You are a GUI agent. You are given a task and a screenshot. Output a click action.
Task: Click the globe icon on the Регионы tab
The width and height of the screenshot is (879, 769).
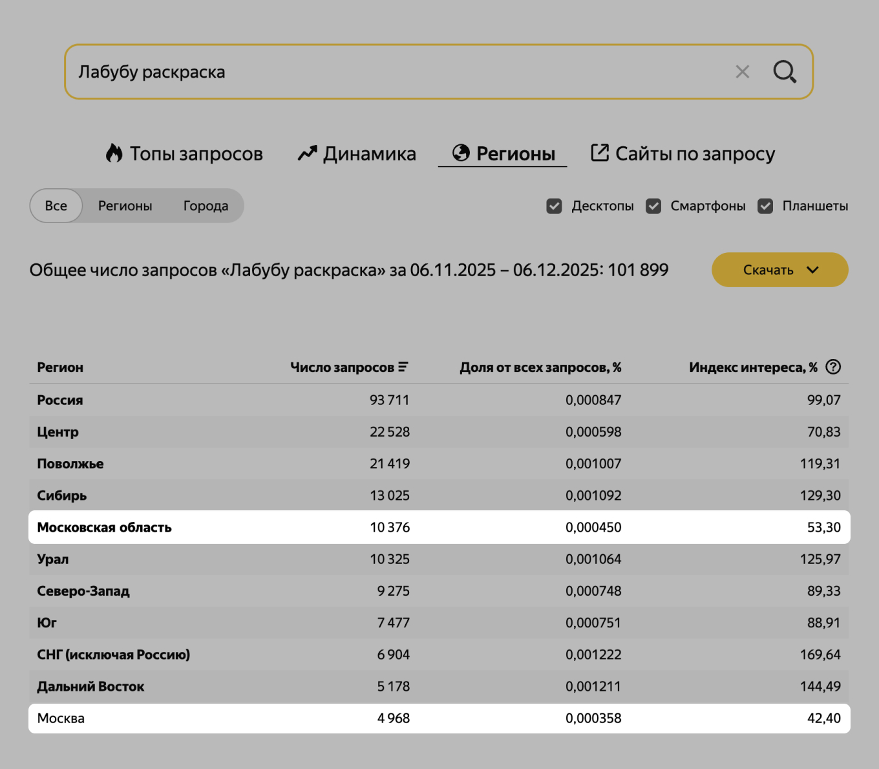click(x=461, y=153)
